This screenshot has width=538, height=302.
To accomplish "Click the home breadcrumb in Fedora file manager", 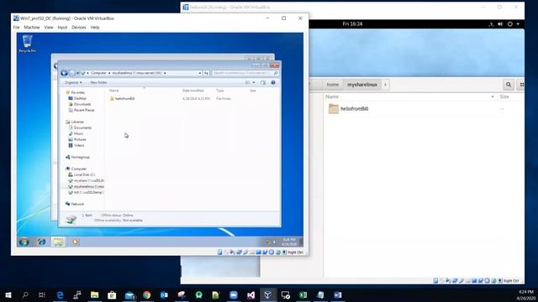I will (x=333, y=85).
